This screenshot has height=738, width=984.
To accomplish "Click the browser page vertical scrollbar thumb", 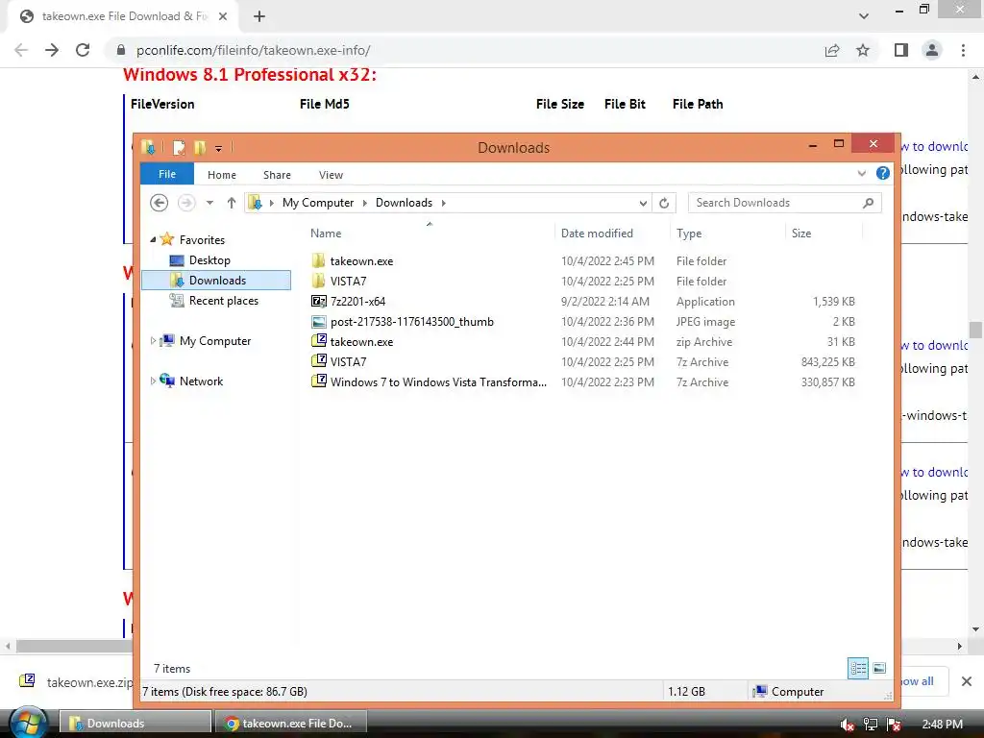I will click(975, 330).
